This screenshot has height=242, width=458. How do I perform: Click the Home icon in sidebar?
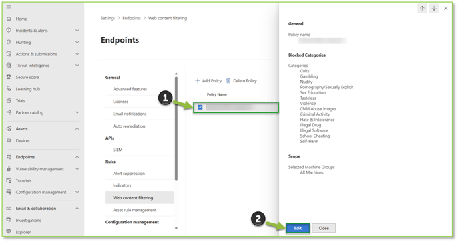(x=9, y=19)
